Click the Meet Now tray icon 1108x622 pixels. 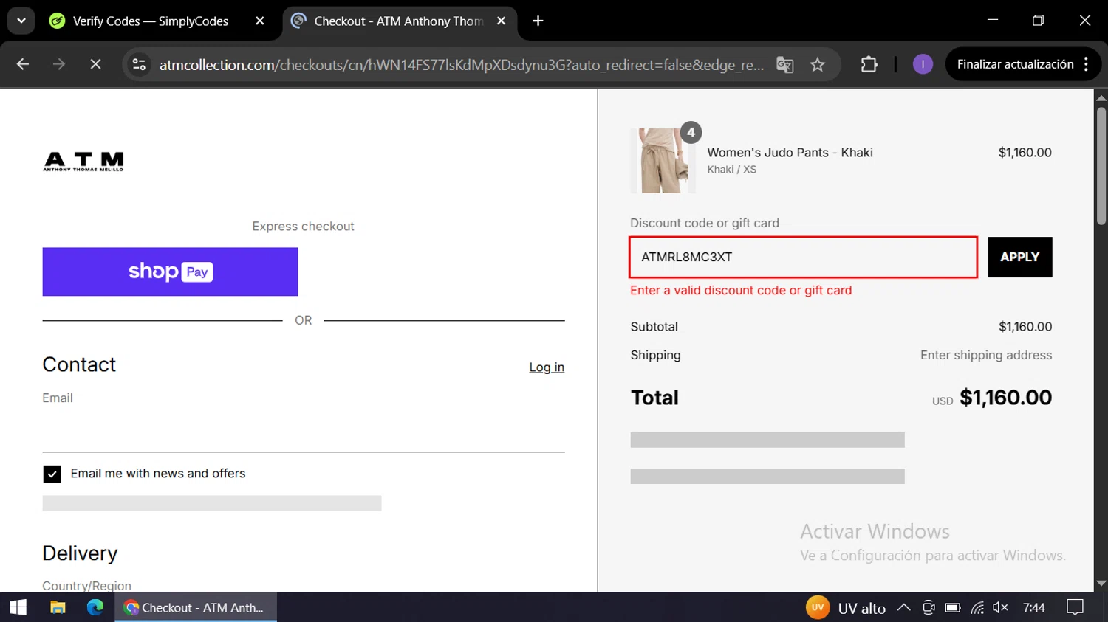tap(929, 608)
